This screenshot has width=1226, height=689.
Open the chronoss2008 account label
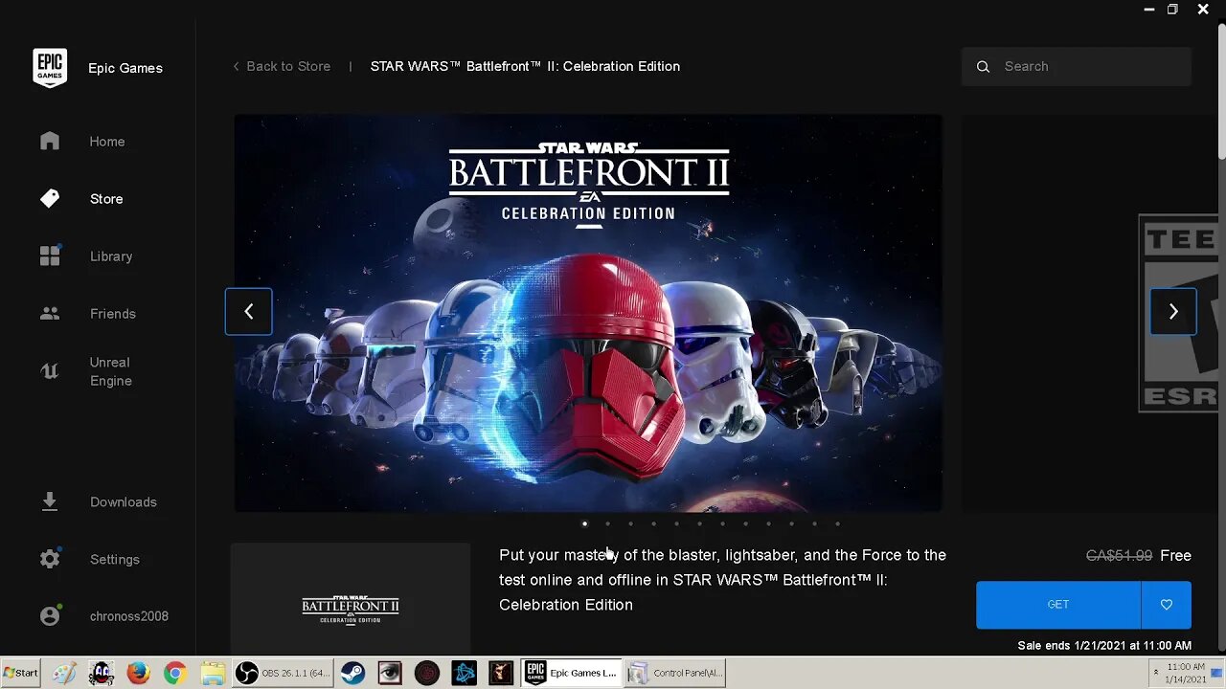(129, 616)
